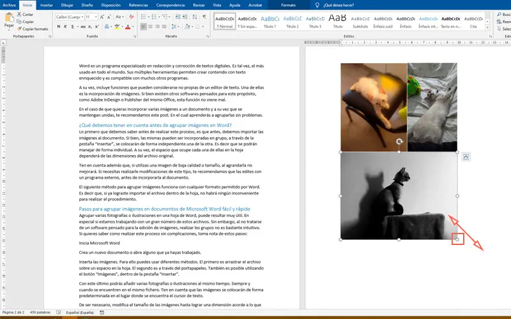This screenshot has width=511, height=319.
Task: Click text effects glowing A icon
Action: 107,27
